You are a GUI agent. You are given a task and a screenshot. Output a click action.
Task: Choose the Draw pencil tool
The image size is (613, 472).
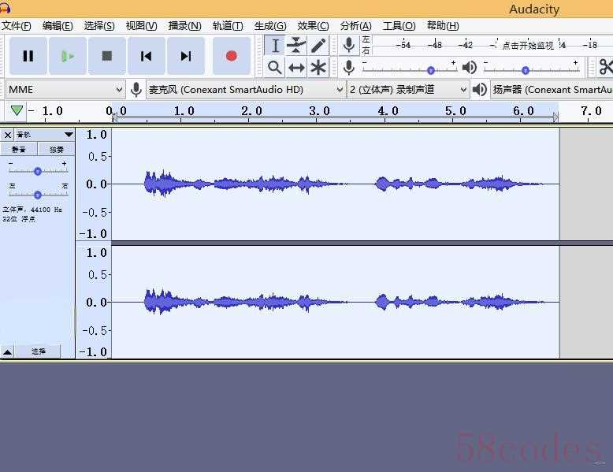point(318,45)
